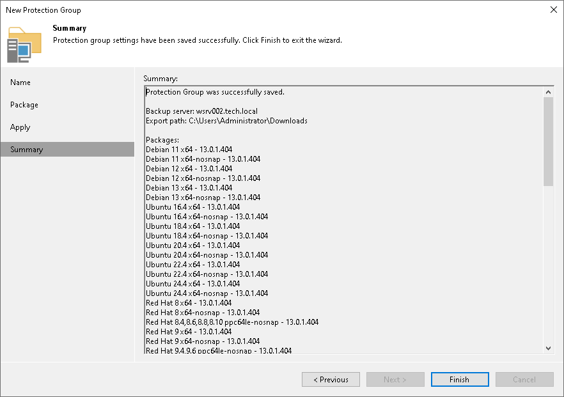Select the 'Red Hat 9 x64 - 13.0.1.404' line
The image size is (564, 397).
[x=189, y=332]
